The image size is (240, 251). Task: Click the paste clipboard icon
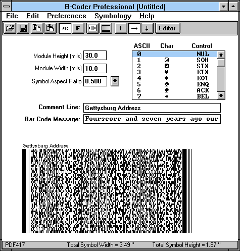[50, 28]
